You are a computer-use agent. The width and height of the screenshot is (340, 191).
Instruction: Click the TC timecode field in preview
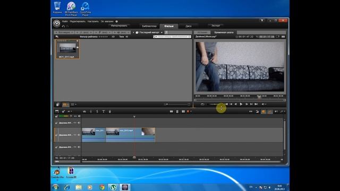(x=267, y=37)
